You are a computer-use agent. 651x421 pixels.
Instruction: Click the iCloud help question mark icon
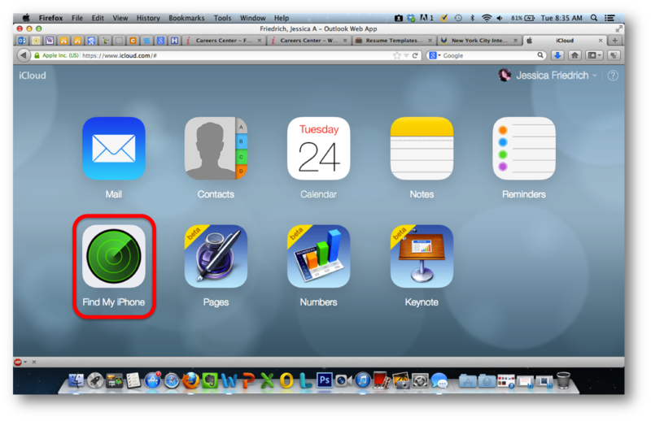613,76
